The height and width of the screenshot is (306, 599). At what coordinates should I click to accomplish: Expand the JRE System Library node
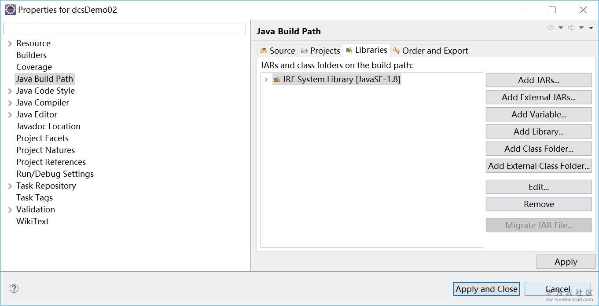(266, 80)
